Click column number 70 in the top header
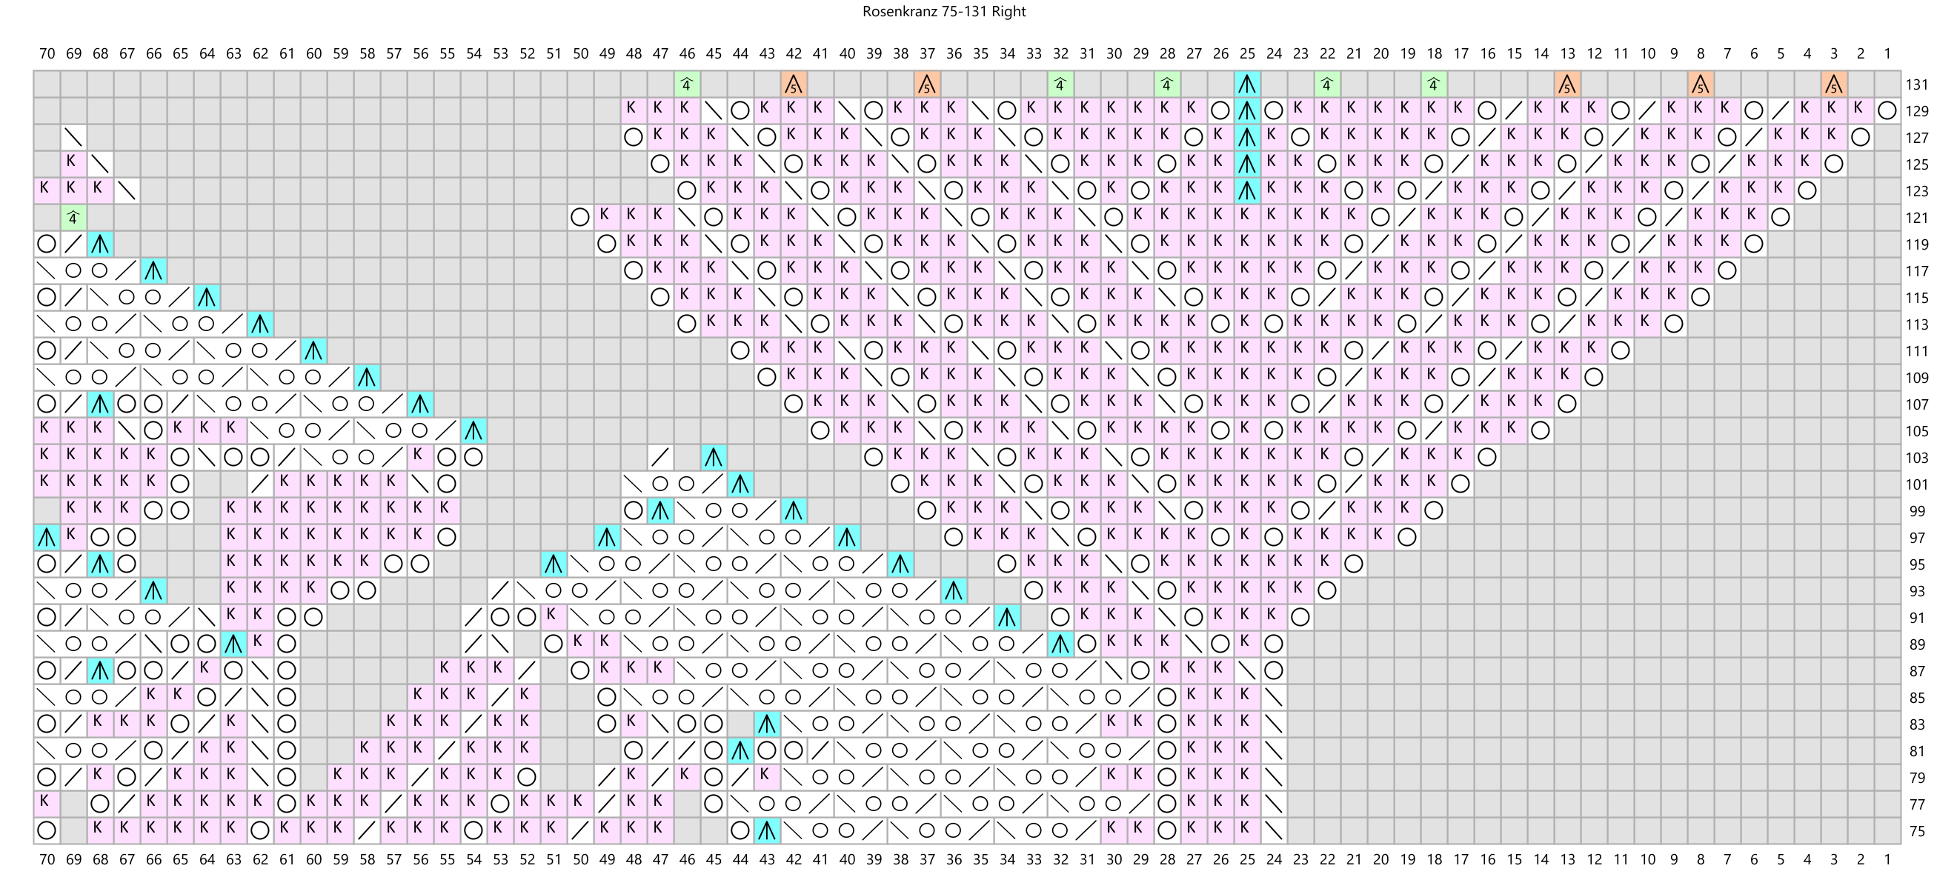 click(x=47, y=53)
